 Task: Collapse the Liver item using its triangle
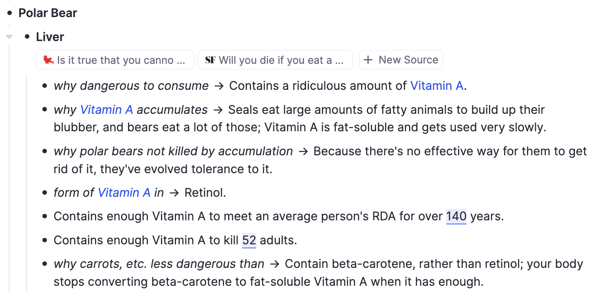pyautogui.click(x=9, y=37)
